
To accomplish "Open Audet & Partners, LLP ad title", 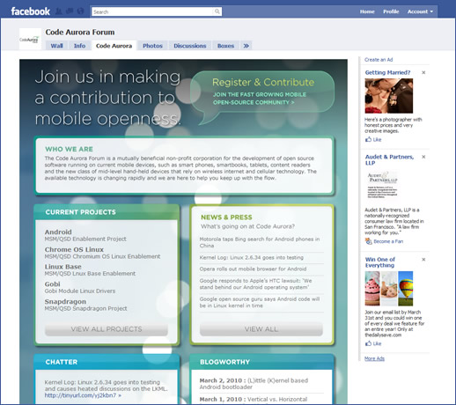I will click(389, 159).
